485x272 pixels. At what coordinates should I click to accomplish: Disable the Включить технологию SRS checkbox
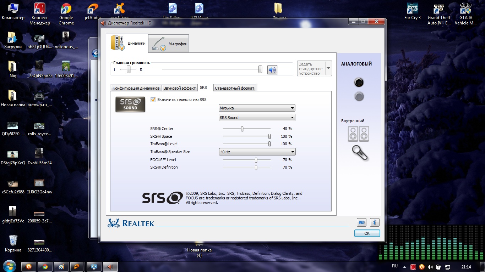coord(153,100)
